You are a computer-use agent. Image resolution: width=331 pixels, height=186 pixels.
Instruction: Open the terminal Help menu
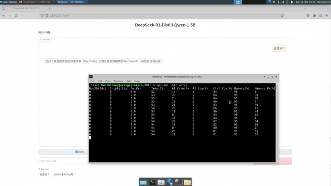[137, 81]
